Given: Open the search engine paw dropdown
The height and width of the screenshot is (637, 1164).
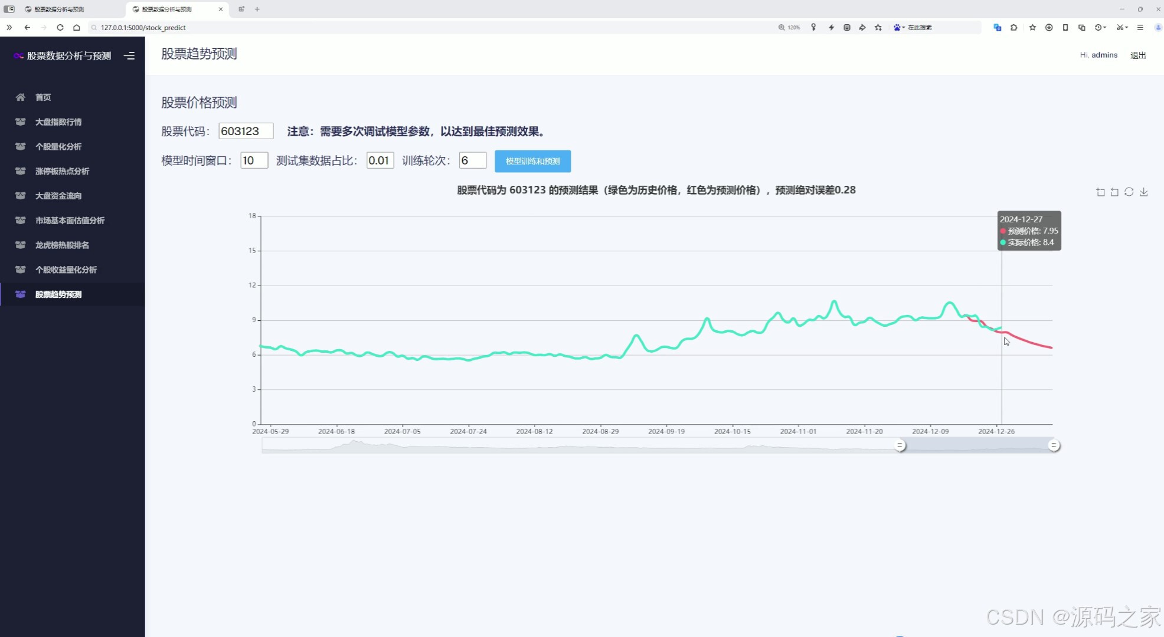Looking at the screenshot, I should coord(900,28).
